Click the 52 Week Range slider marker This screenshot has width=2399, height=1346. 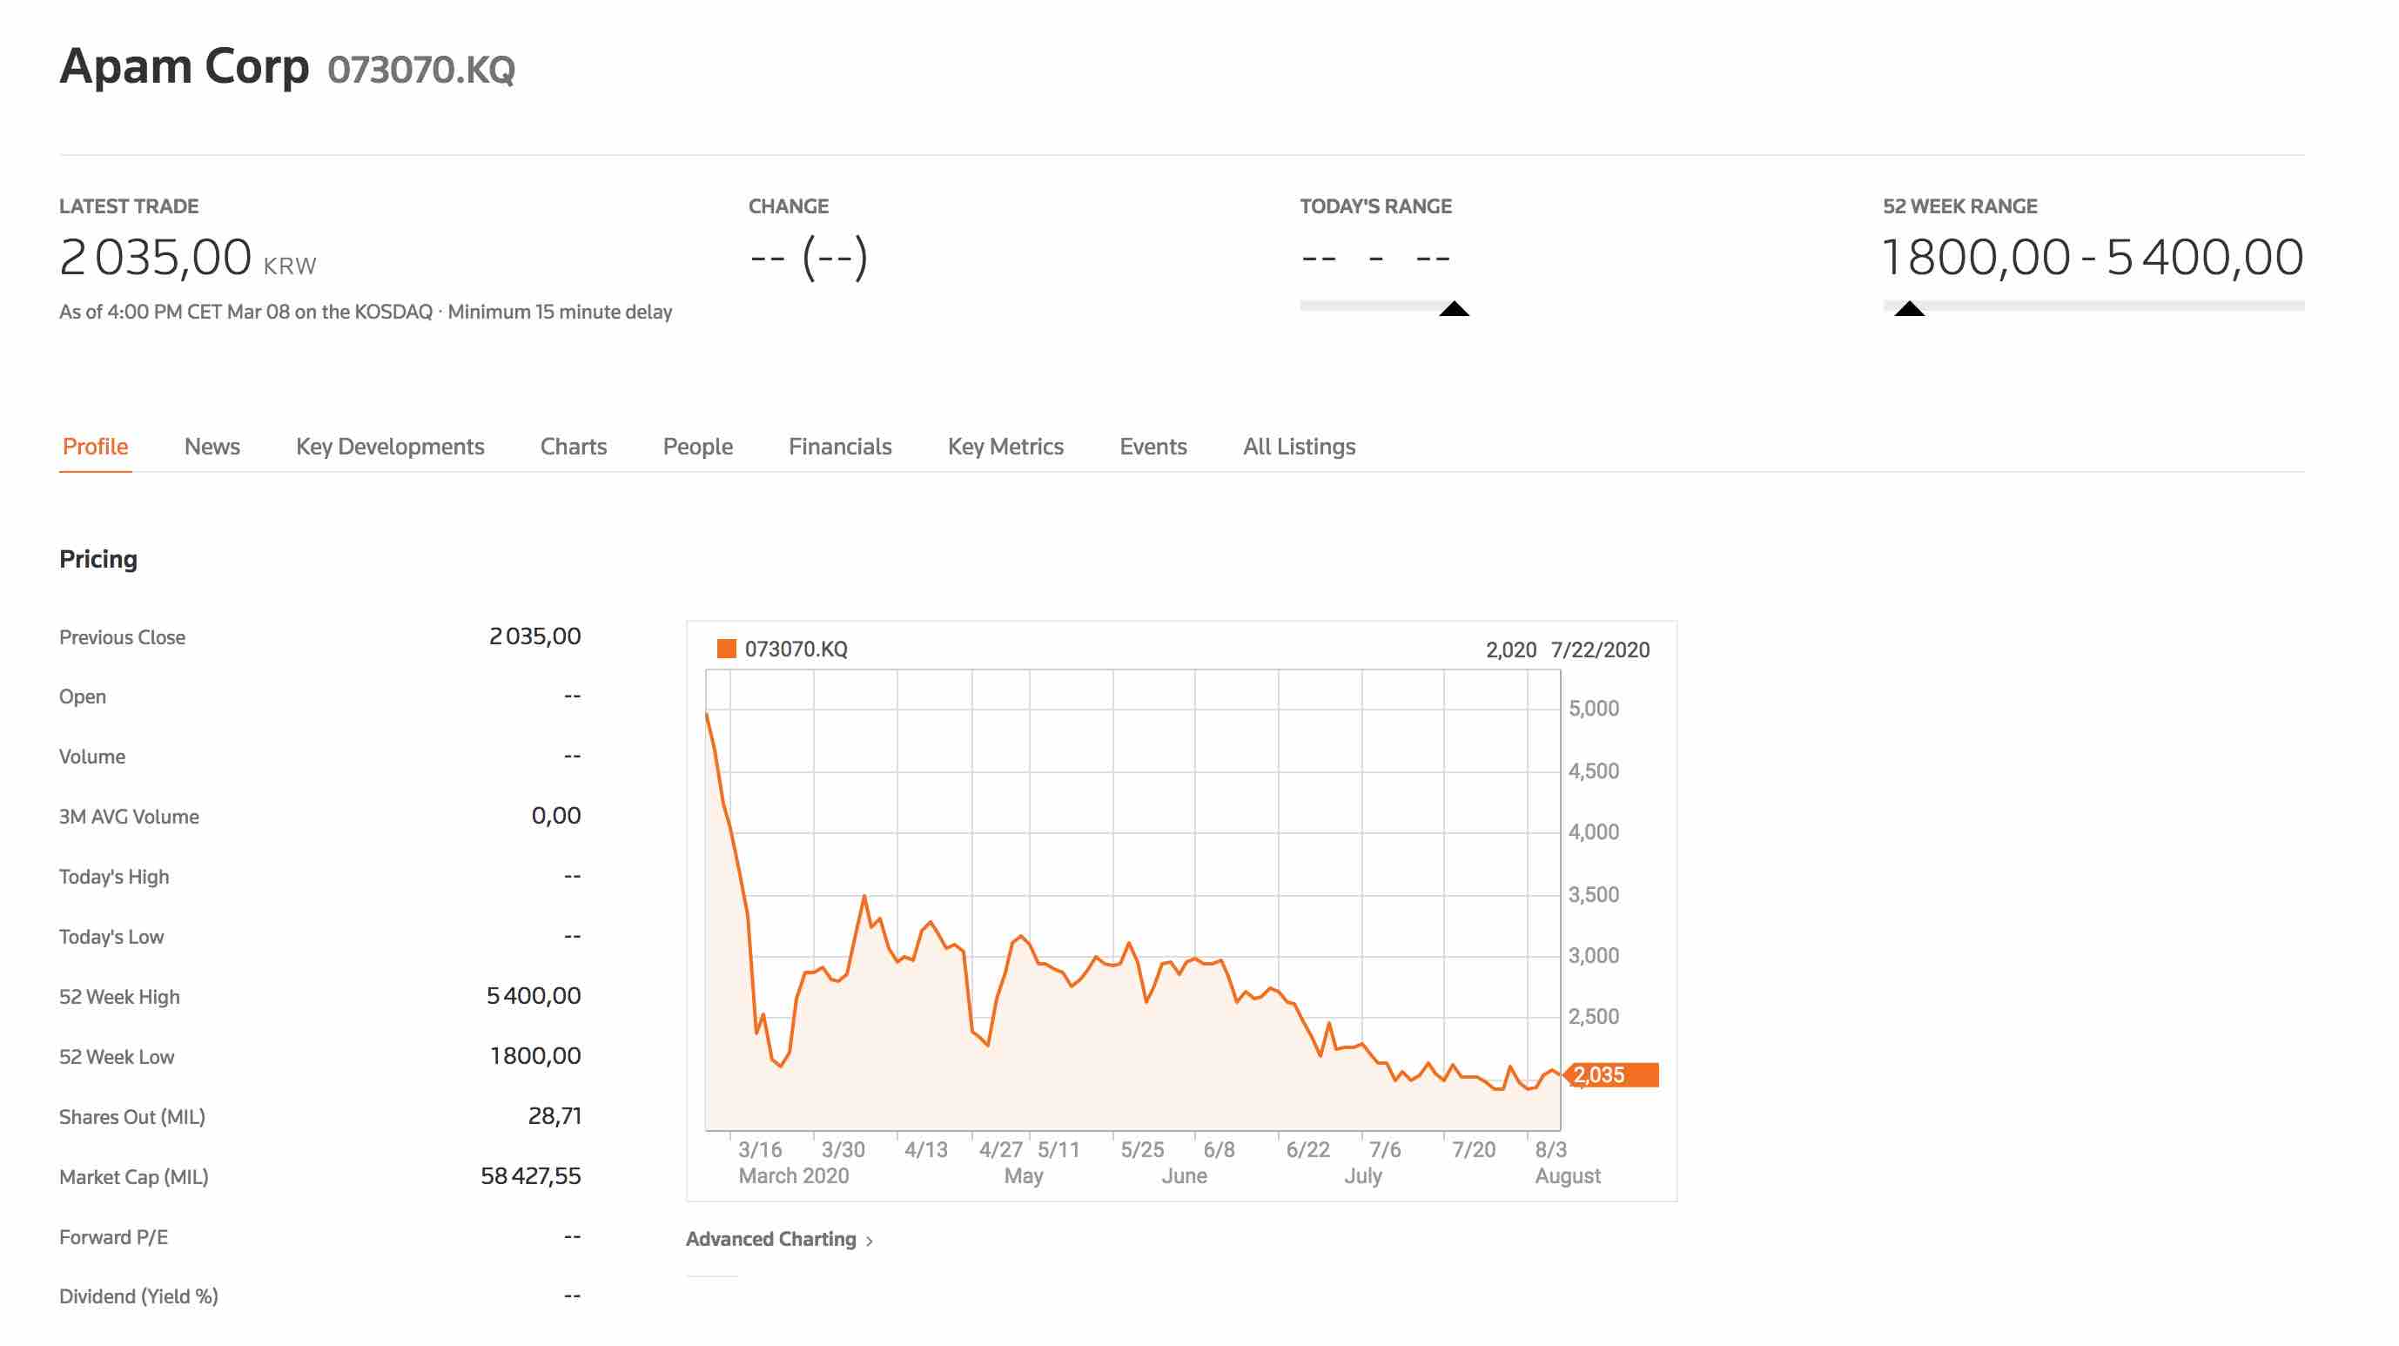(1909, 308)
